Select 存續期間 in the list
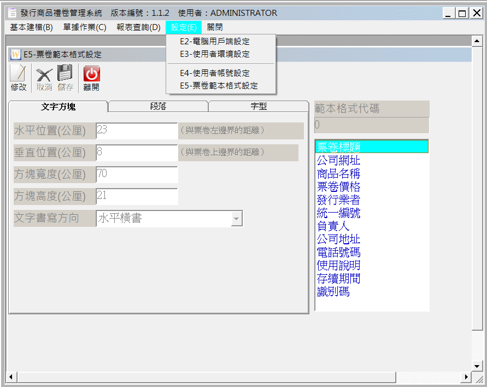 372,278
